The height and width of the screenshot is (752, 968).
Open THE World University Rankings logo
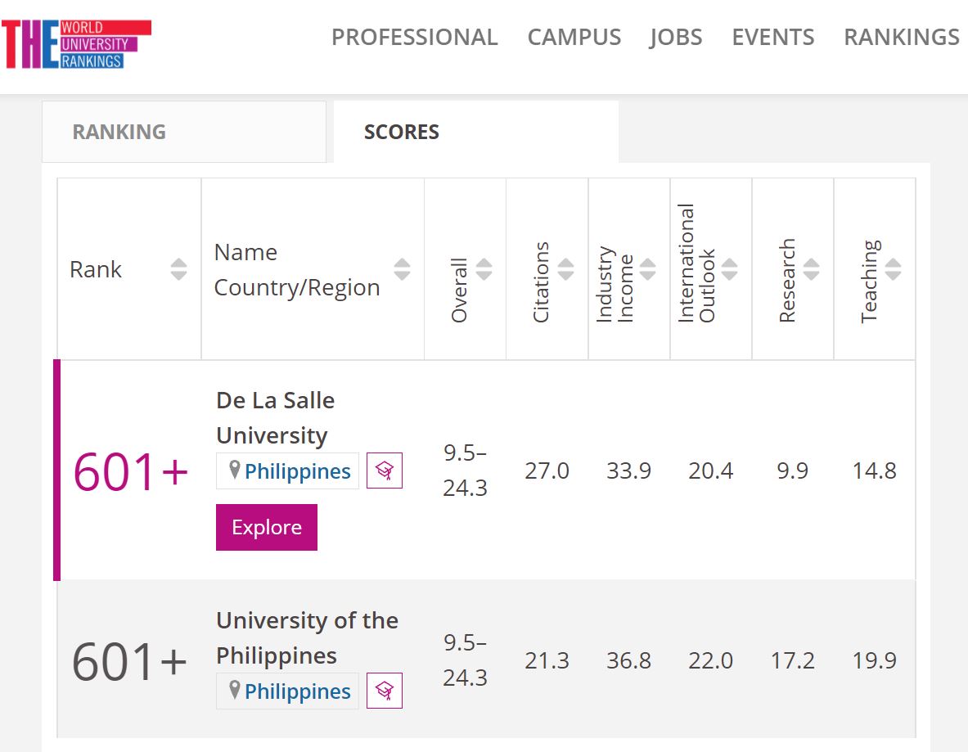point(77,44)
